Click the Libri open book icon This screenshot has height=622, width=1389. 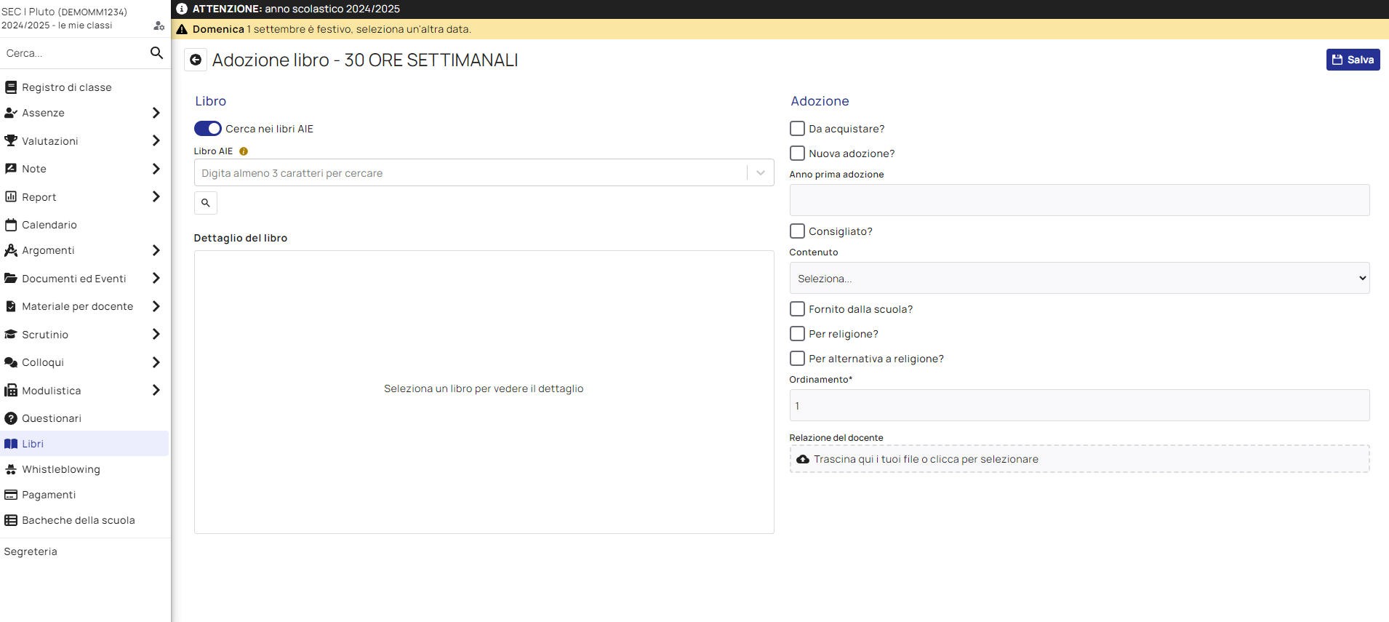coord(11,444)
